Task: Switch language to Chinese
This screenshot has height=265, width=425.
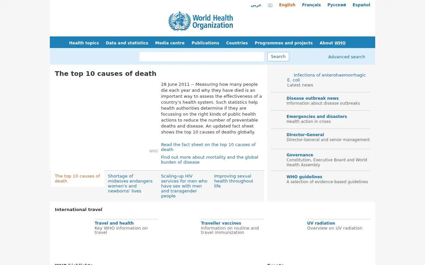Action: 270,5
